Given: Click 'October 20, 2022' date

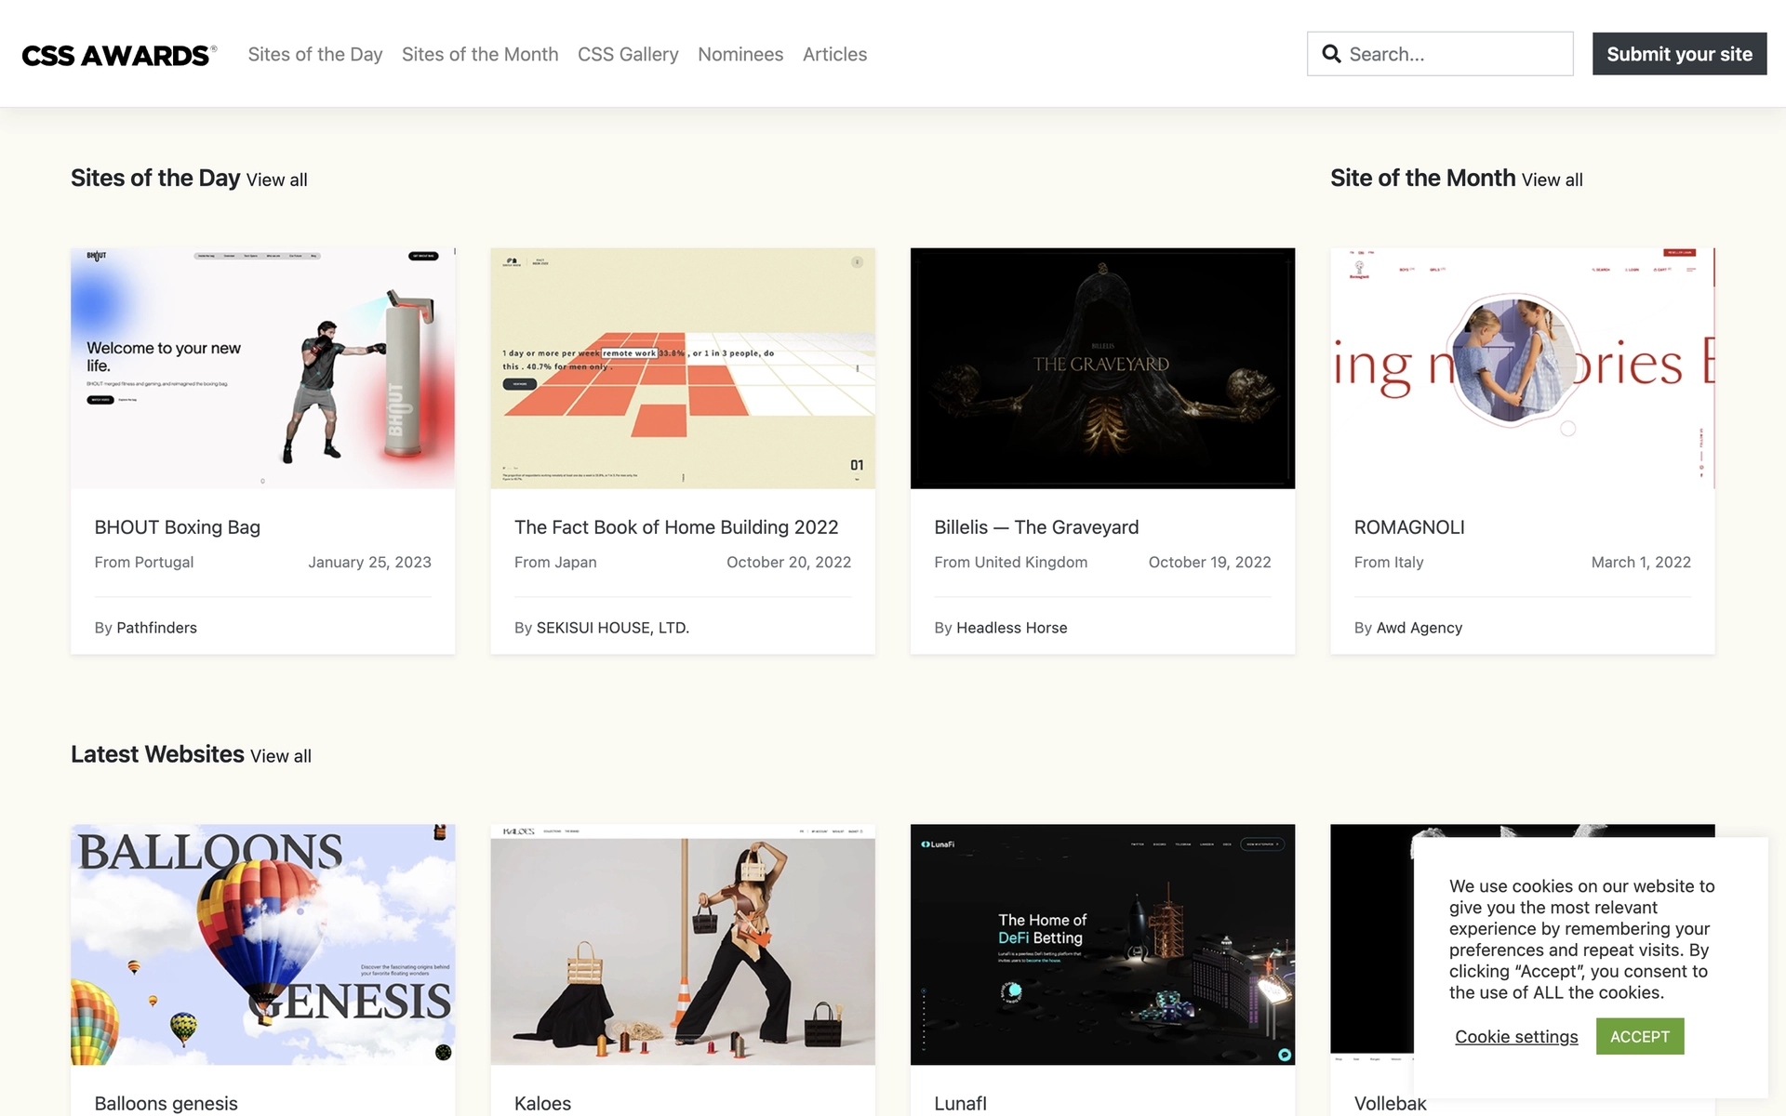Looking at the screenshot, I should tap(789, 563).
